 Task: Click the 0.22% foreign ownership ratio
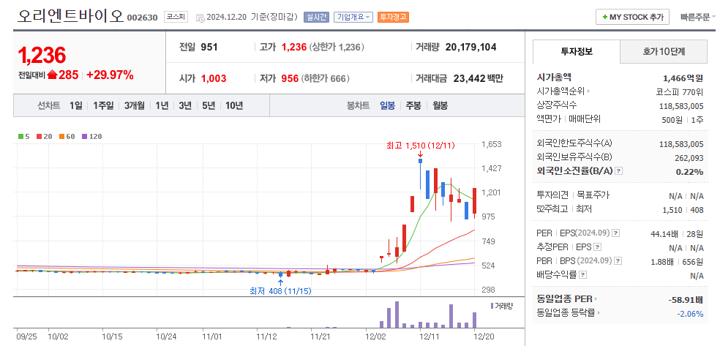[689, 171]
